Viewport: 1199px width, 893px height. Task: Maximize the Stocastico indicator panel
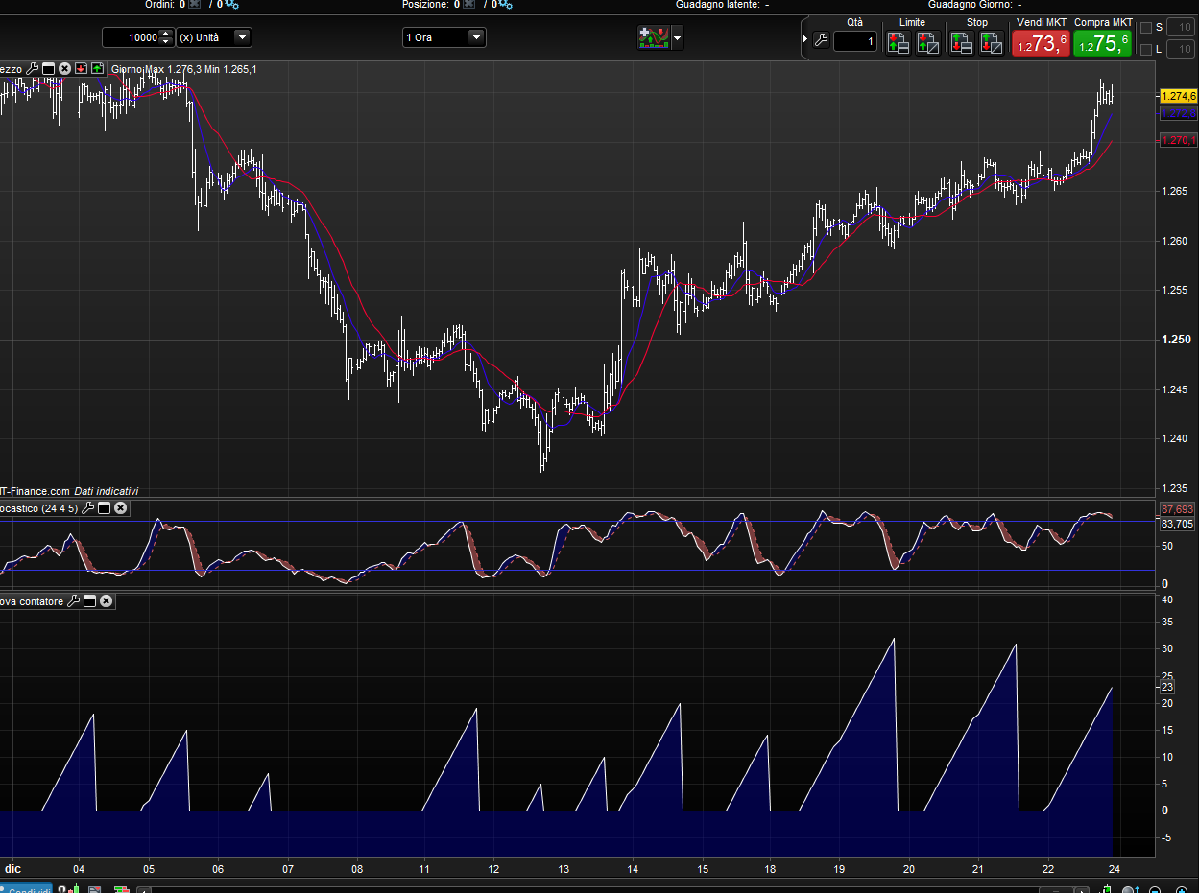pyautogui.click(x=105, y=508)
